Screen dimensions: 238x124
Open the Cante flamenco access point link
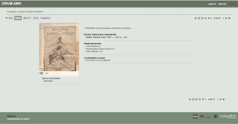click(x=93, y=46)
